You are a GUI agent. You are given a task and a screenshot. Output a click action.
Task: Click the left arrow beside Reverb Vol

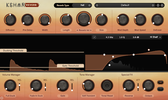coord(77,30)
